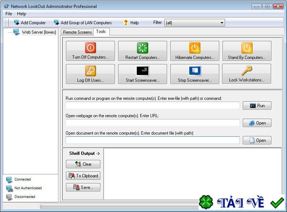Click the red question mark Help icon
The width and height of the screenshot is (287, 212).
pyautogui.click(x=126, y=22)
